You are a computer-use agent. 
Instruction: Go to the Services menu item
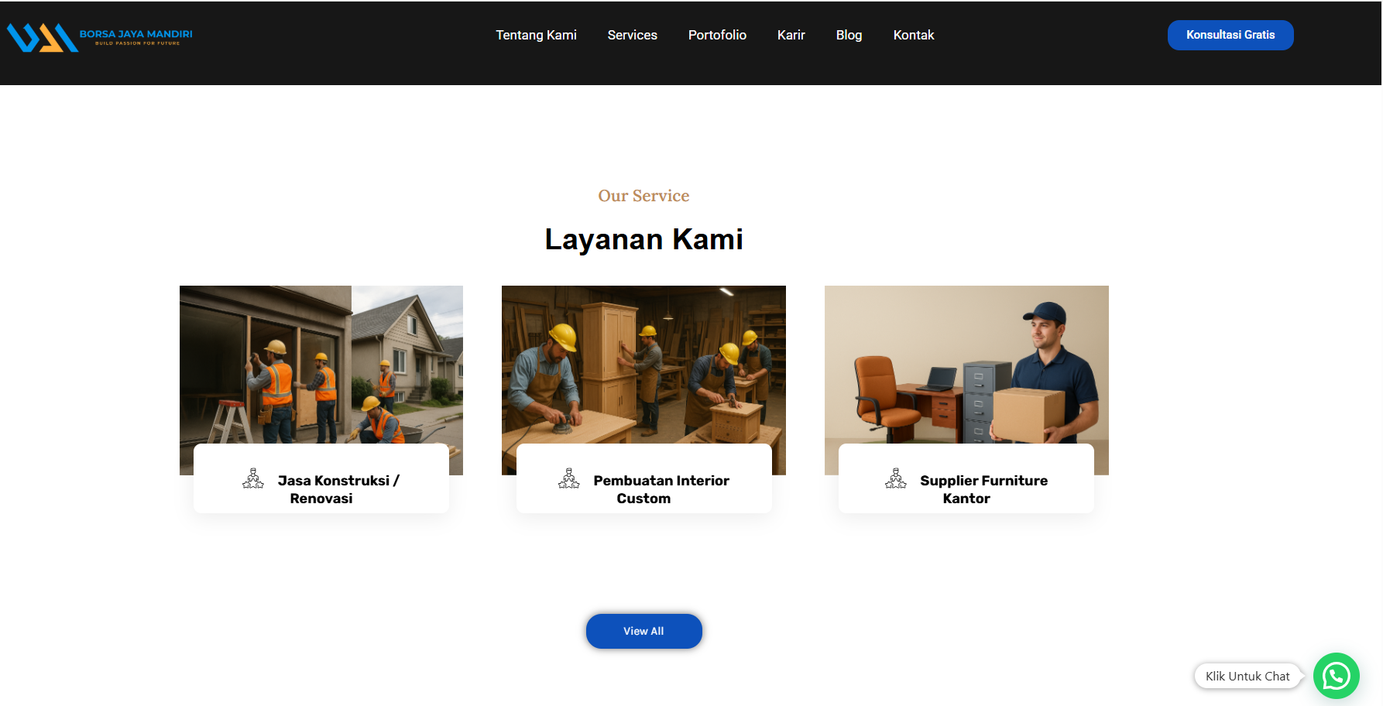tap(632, 35)
